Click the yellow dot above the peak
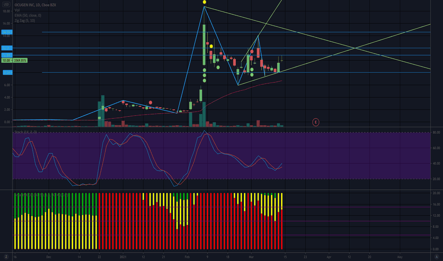Viewport: 443px width, 261px height. tap(204, 2)
